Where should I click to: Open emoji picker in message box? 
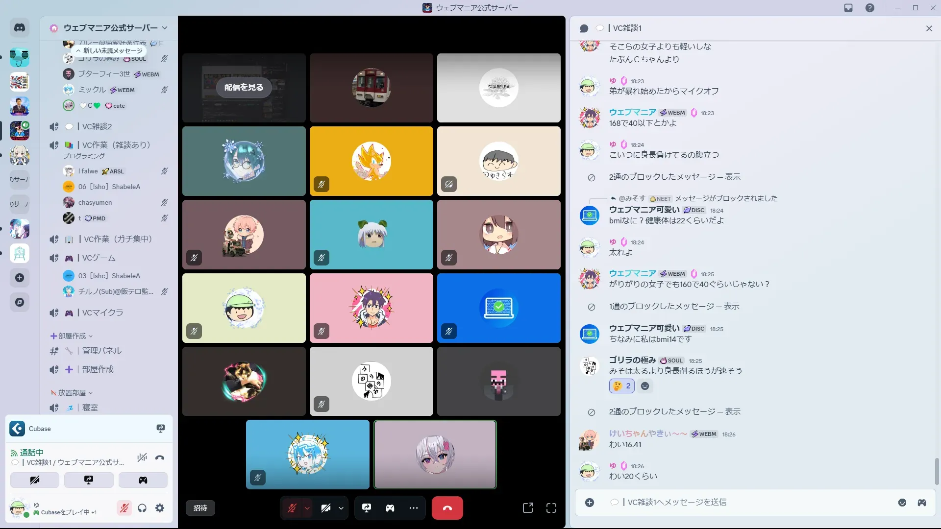coord(902,503)
